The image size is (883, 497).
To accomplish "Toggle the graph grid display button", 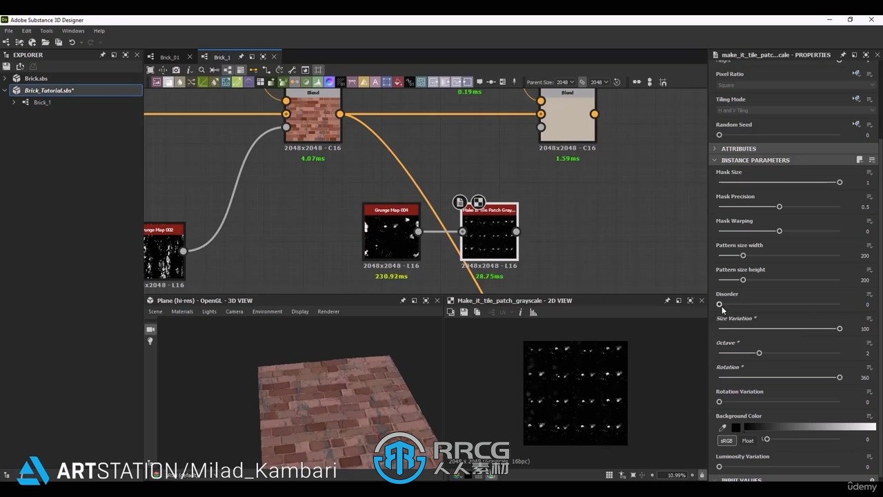I will point(318,70).
